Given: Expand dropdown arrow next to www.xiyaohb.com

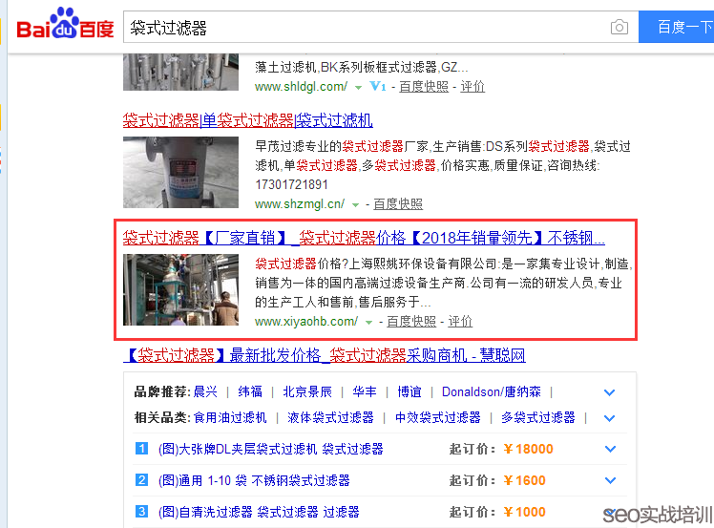Looking at the screenshot, I should [368, 322].
